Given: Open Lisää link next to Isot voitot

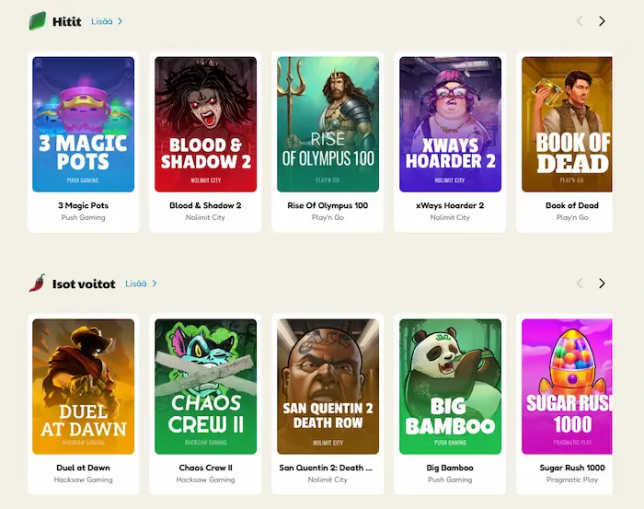Looking at the screenshot, I should [x=136, y=283].
